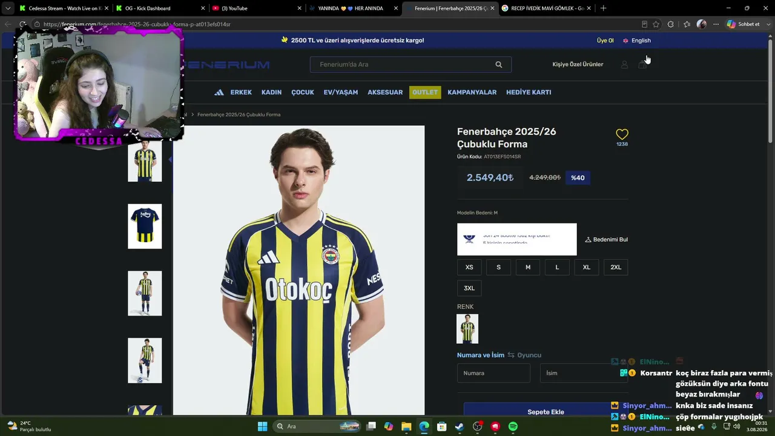
Task: Switch to the Oyuncu option
Action: pyautogui.click(x=529, y=355)
